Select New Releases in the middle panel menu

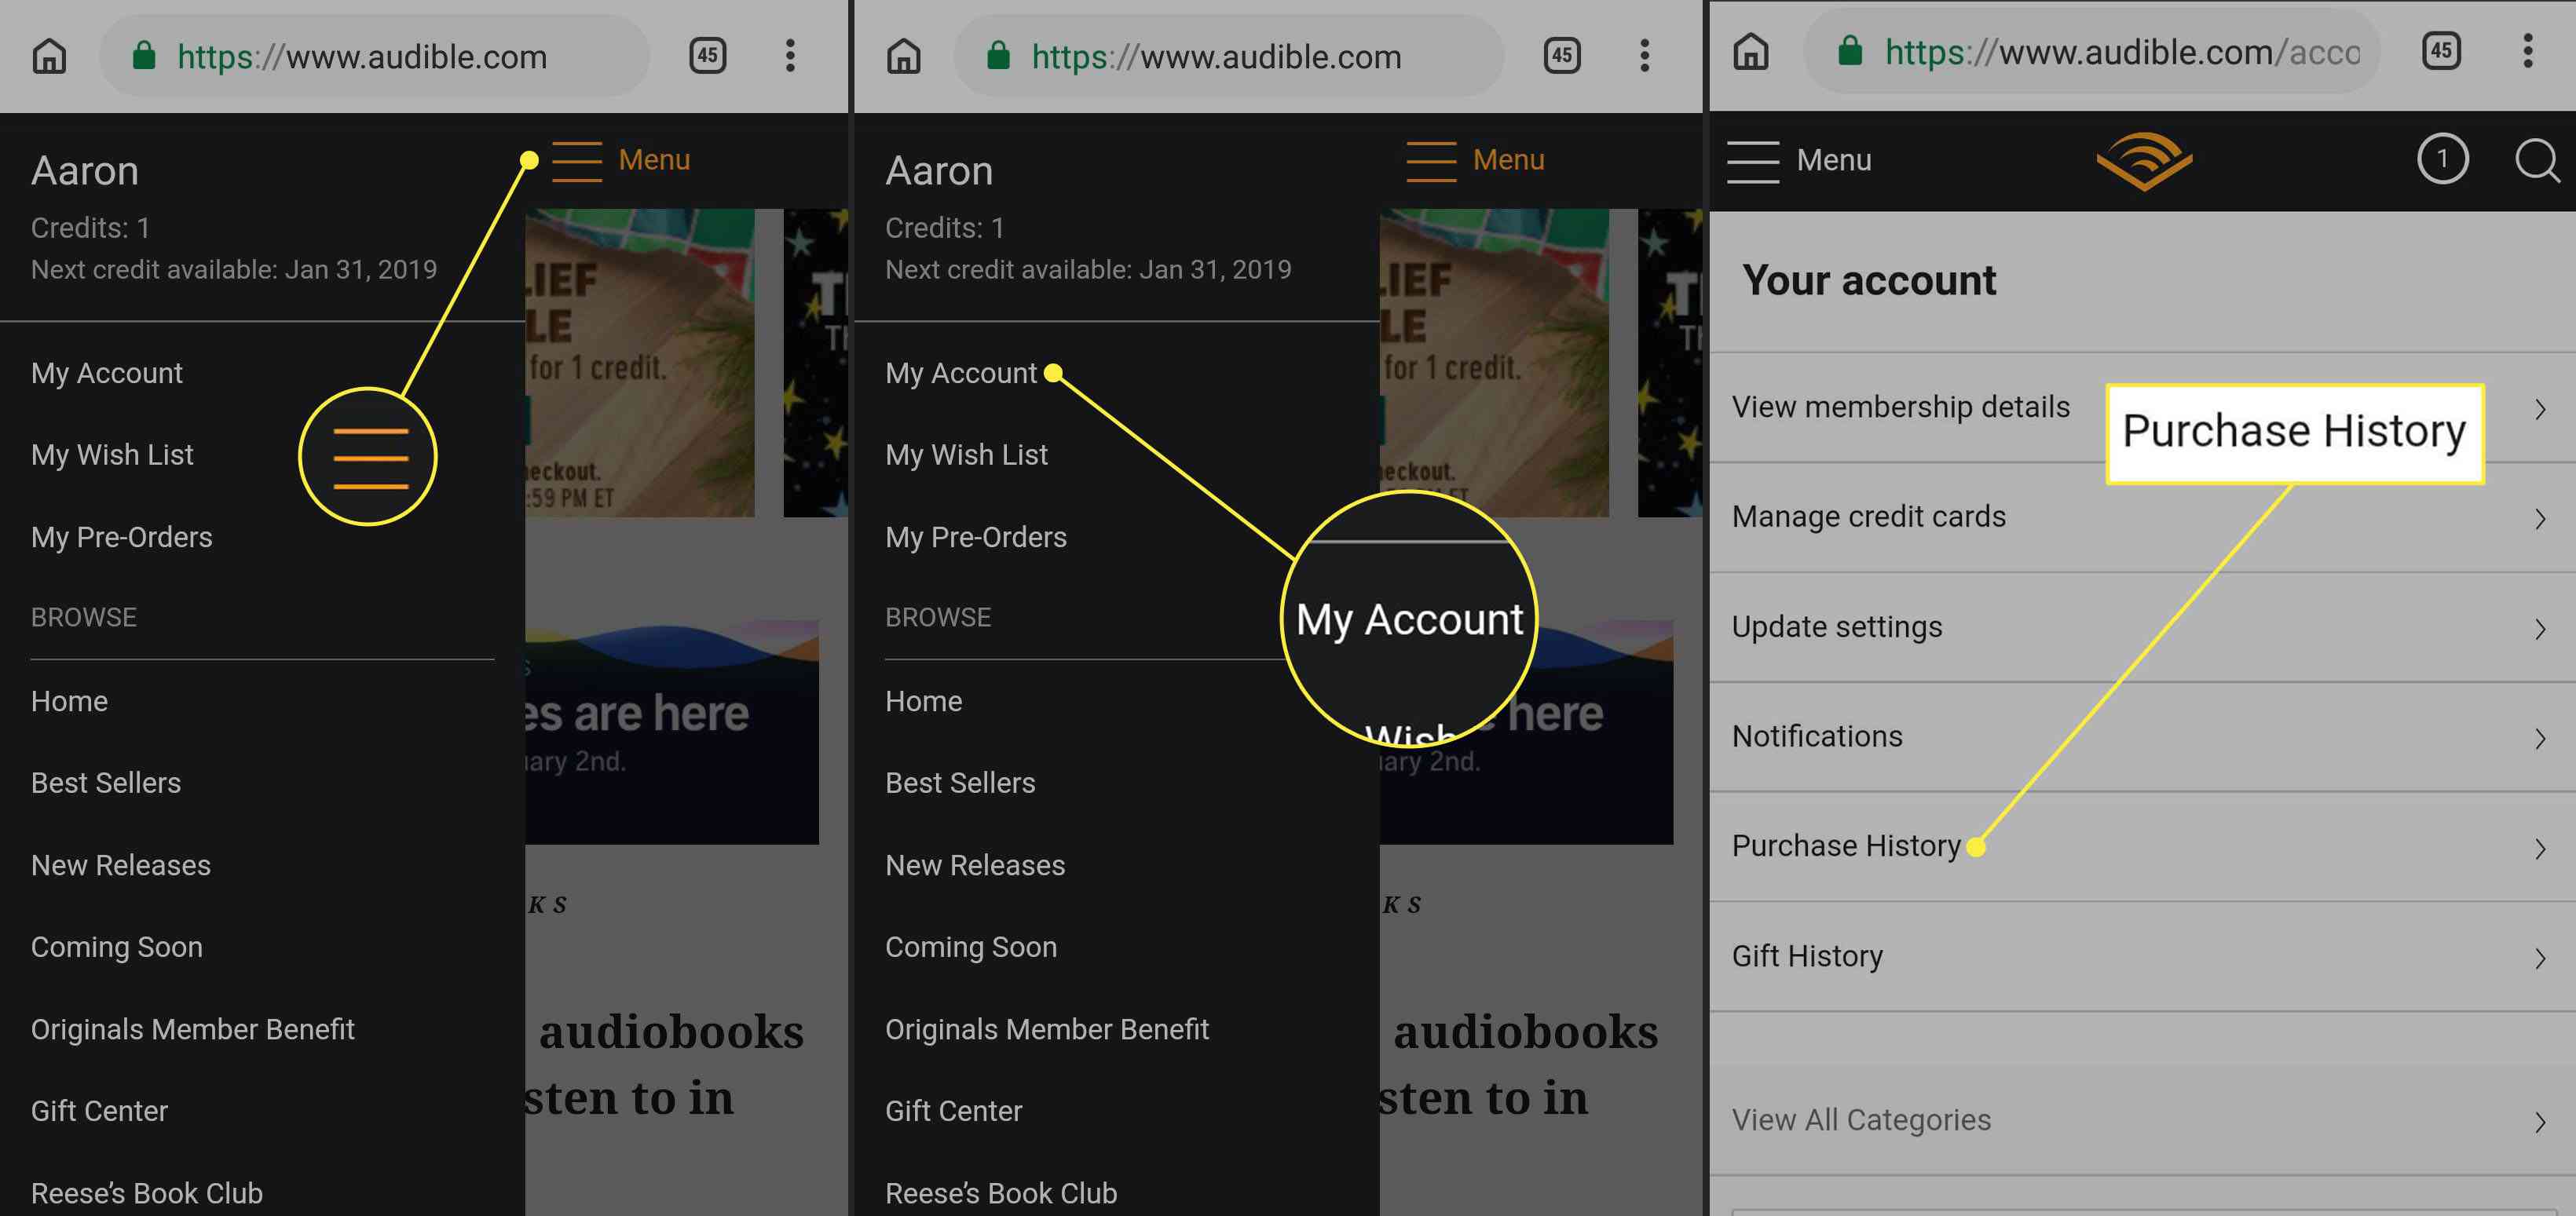[x=975, y=865]
